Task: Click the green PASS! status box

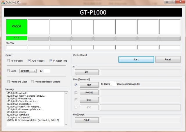Action: point(17,27)
